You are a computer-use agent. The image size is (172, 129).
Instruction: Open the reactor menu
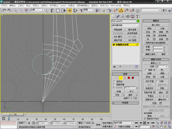click(x=63, y=6)
